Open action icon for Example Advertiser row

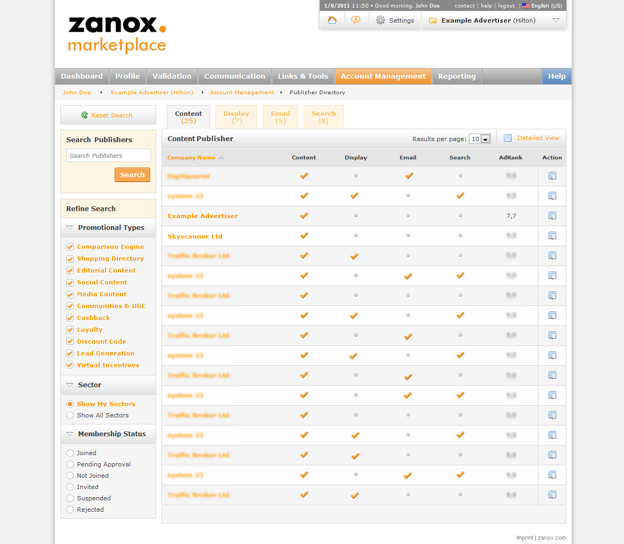click(552, 216)
